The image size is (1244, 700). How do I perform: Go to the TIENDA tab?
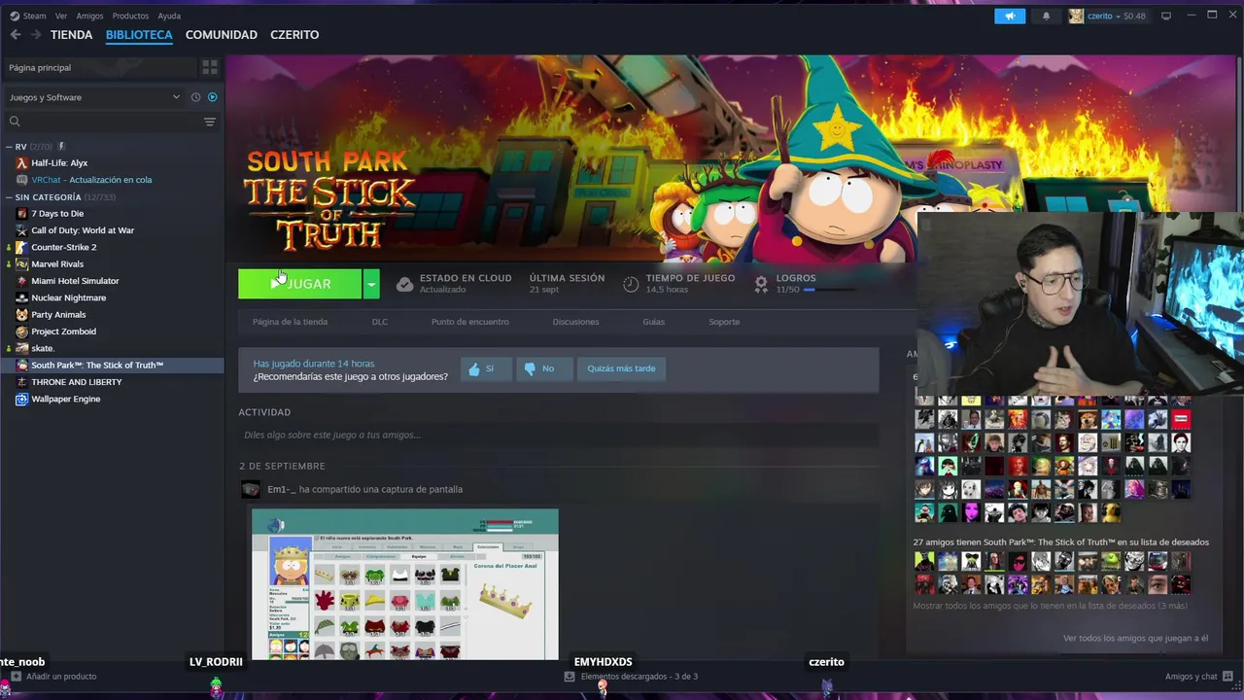pyautogui.click(x=72, y=35)
